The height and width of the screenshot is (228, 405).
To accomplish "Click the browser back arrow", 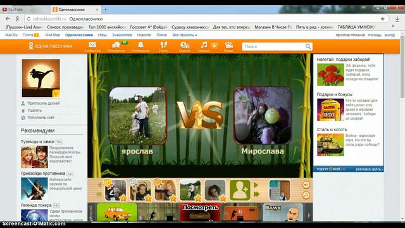I will pyautogui.click(x=8, y=19).
